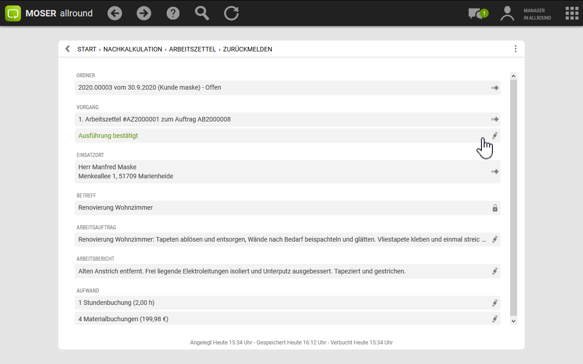Viewport: 583px width, 364px height.
Task: Open the three-dot options menu
Action: tap(515, 49)
